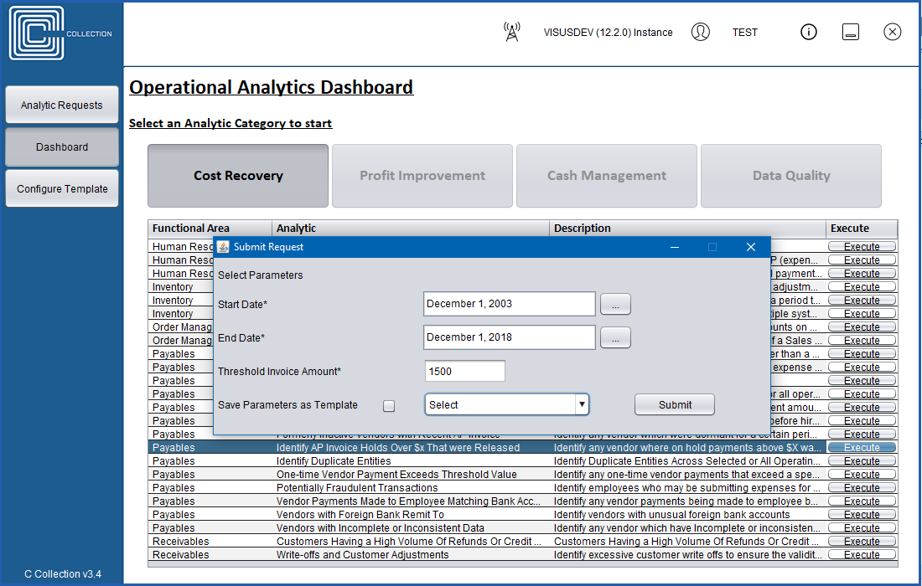Focus the End Date field

[x=510, y=337]
